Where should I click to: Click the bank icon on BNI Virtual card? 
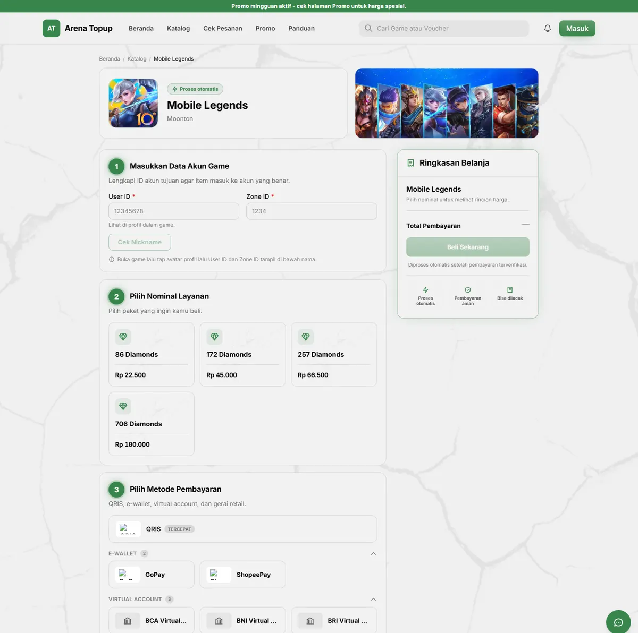pyautogui.click(x=219, y=621)
